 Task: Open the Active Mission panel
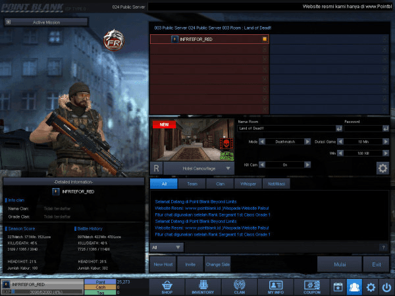point(46,22)
